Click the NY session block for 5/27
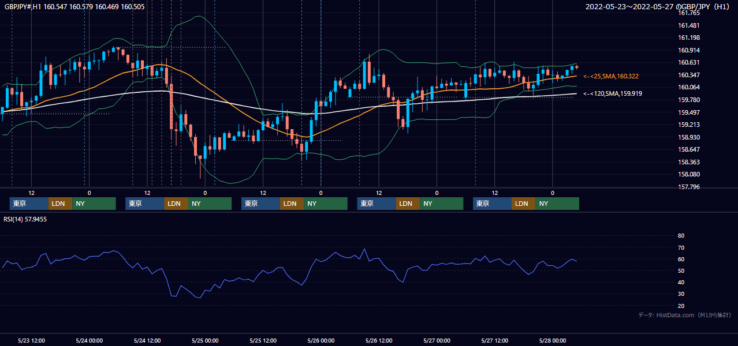 click(557, 204)
